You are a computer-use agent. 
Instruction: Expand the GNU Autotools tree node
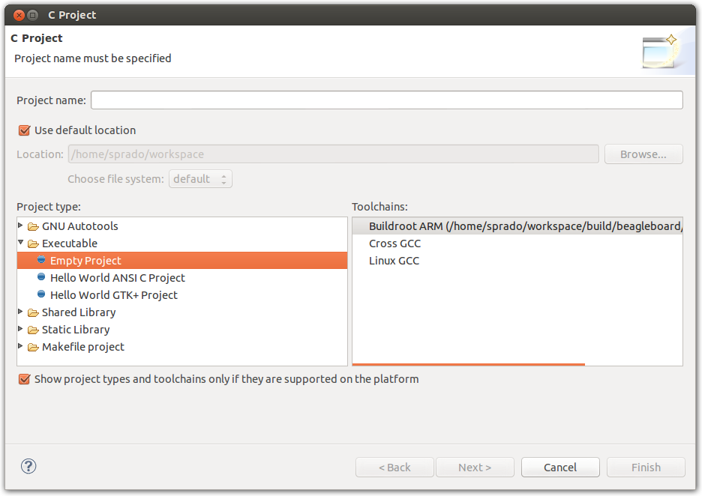[20, 226]
